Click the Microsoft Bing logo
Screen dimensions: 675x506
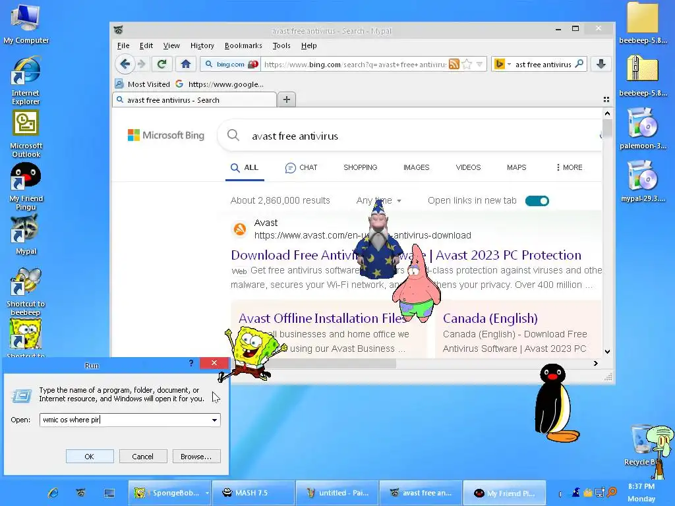pyautogui.click(x=165, y=135)
